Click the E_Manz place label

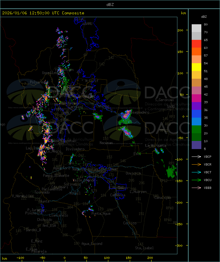pos(37,241)
